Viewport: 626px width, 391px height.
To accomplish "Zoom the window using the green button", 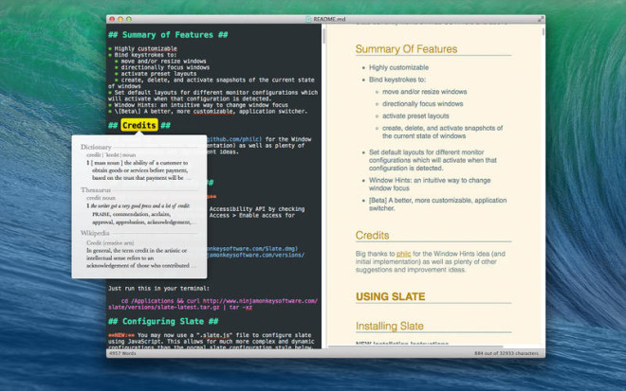I will click(131, 18).
